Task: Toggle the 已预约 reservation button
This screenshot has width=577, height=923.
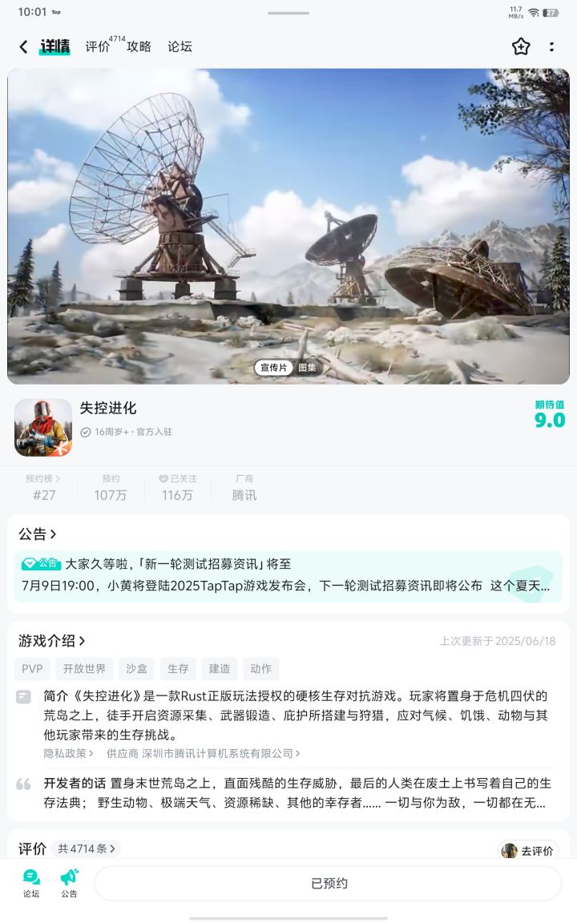Action: (329, 883)
